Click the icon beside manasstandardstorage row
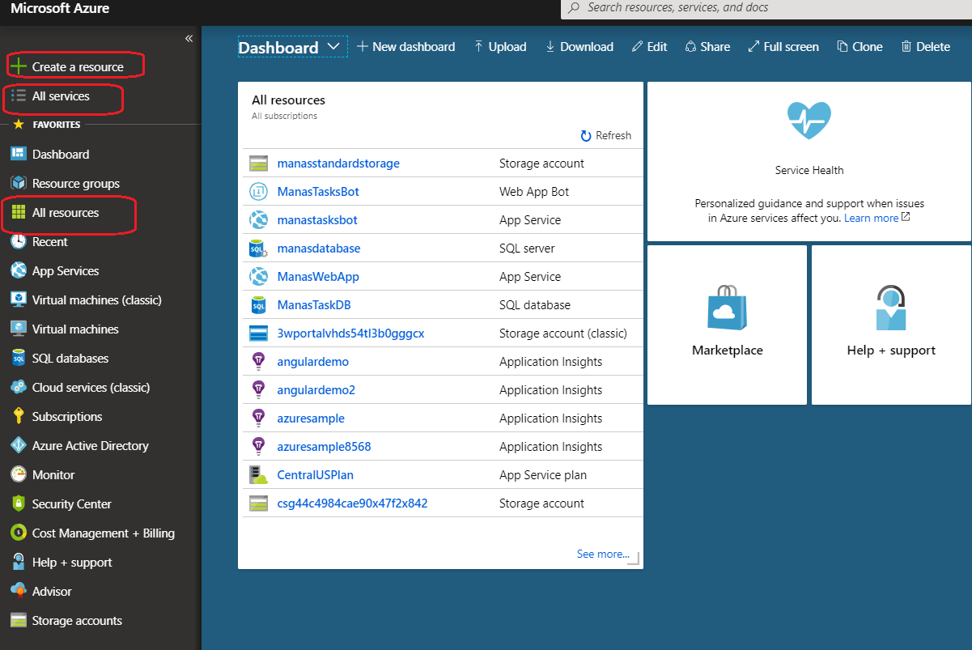The image size is (972, 650). coord(258,164)
